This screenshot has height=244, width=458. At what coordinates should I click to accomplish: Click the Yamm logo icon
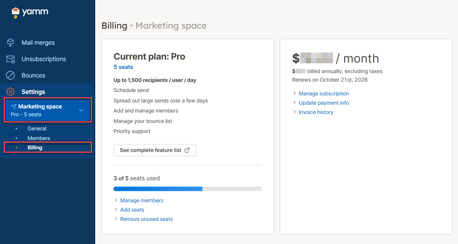click(15, 12)
